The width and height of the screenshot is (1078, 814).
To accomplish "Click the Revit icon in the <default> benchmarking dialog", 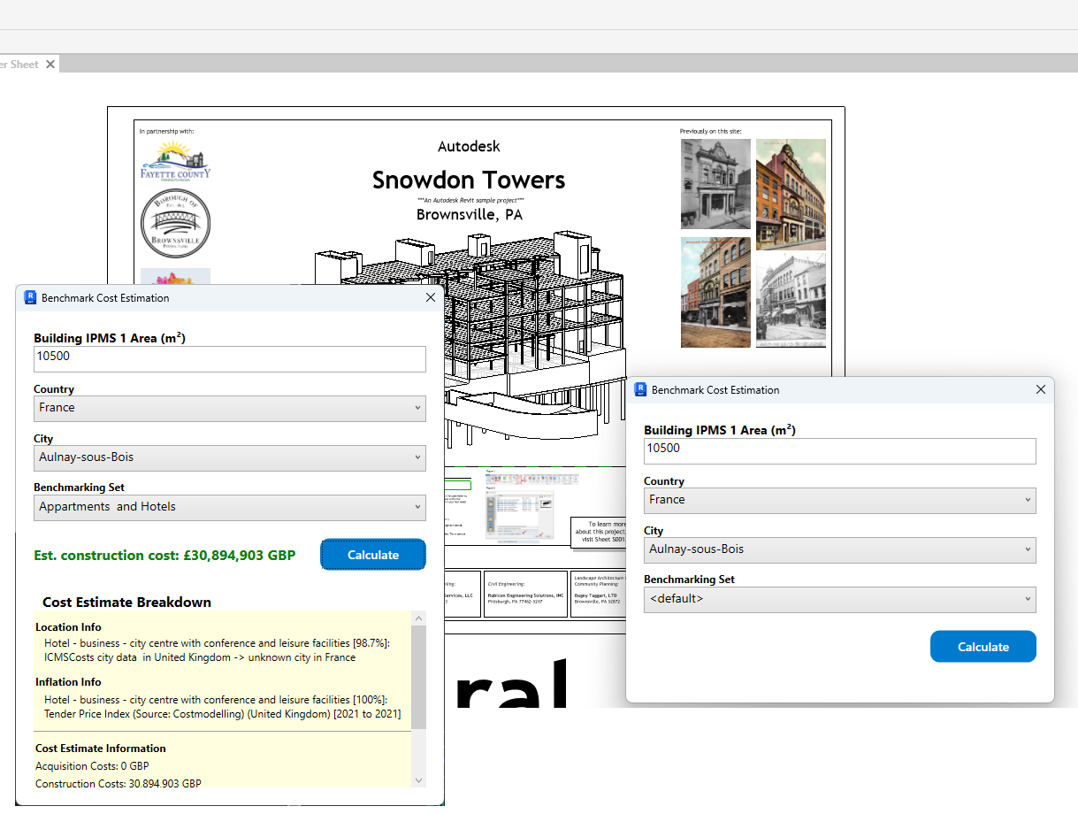I will pos(640,390).
